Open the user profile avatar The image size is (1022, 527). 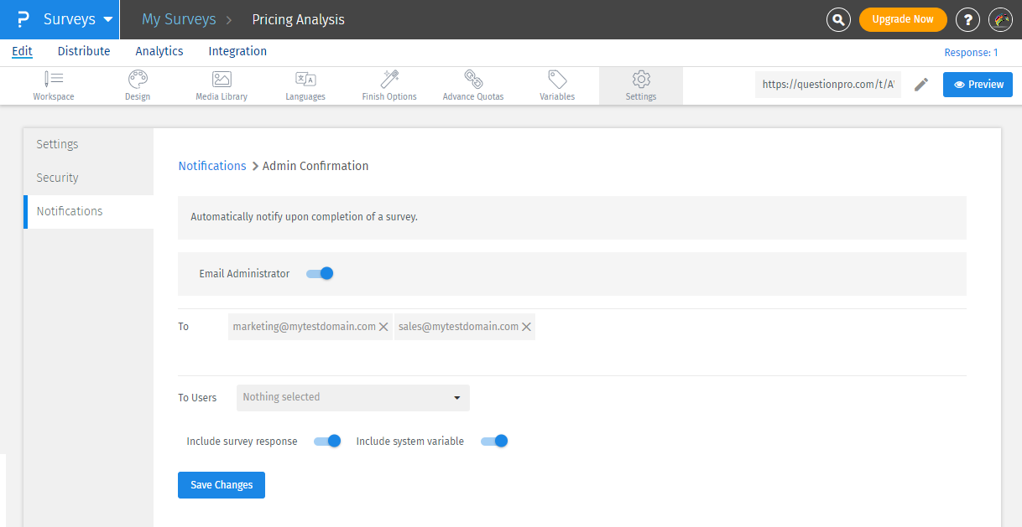click(1001, 19)
